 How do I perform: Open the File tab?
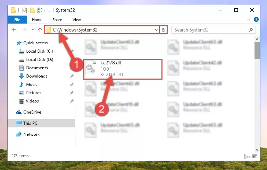[17, 20]
